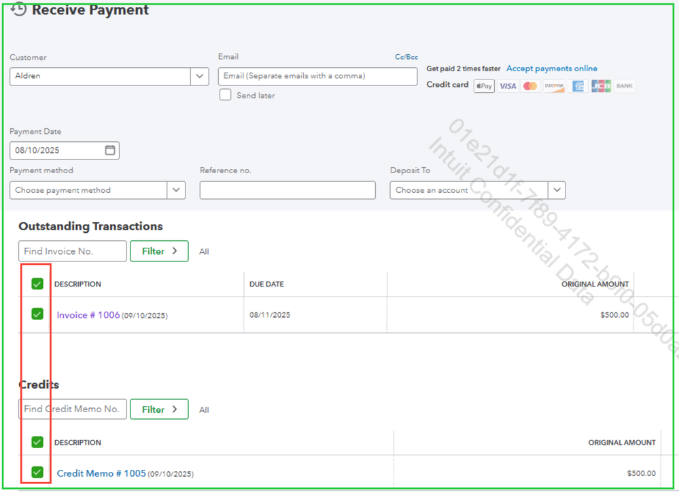Click the Mastercard icon
This screenshot has height=497, width=679.
(530, 86)
